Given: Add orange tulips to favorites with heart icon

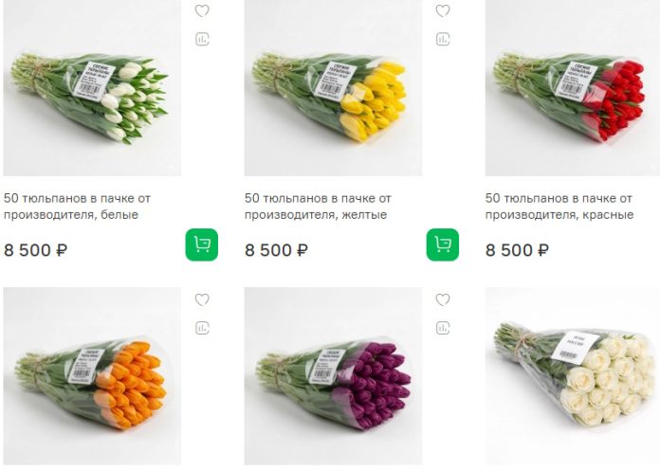Looking at the screenshot, I should point(202,300).
